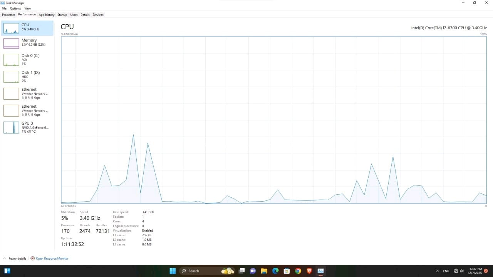Switch to the Processes tab
This screenshot has width=493, height=277.
[x=8, y=15]
